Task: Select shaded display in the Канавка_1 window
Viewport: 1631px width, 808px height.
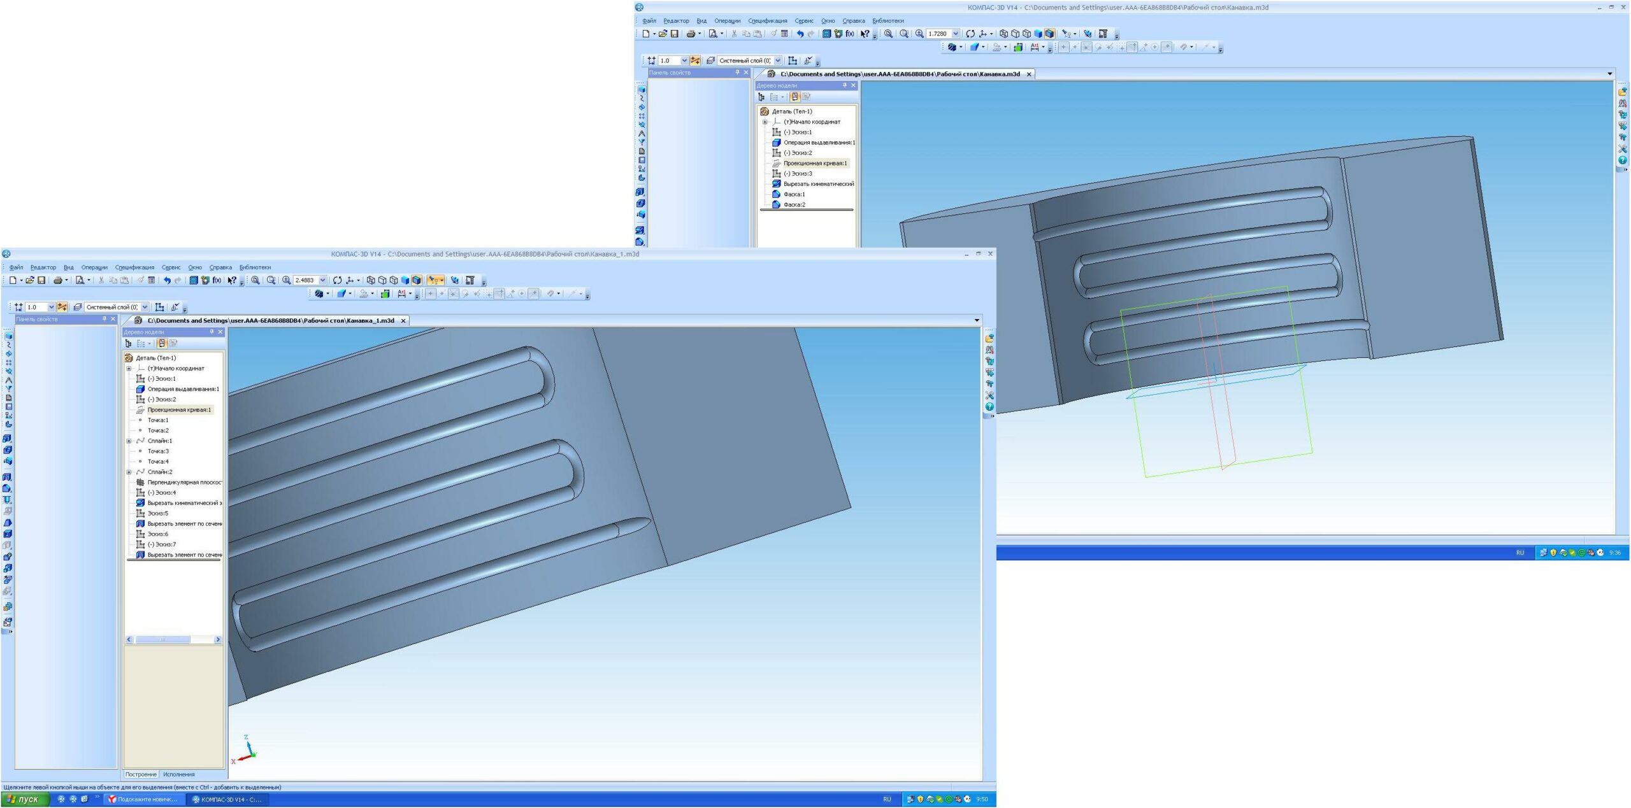Action: pos(405,280)
